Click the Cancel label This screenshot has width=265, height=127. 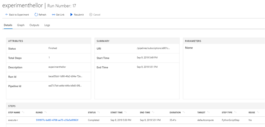tap(97, 15)
